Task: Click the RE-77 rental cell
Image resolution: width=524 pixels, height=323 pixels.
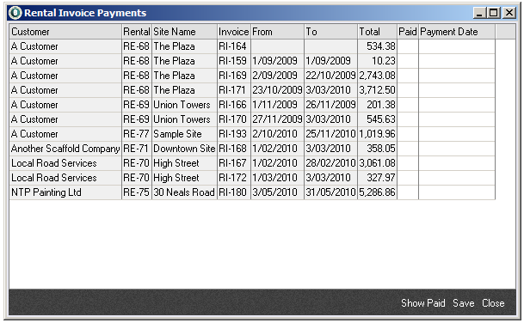Action: coord(137,134)
